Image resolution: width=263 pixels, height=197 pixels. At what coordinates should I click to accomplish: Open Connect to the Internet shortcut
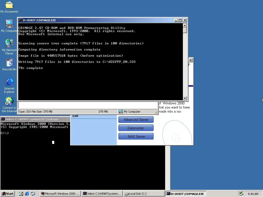(10, 105)
